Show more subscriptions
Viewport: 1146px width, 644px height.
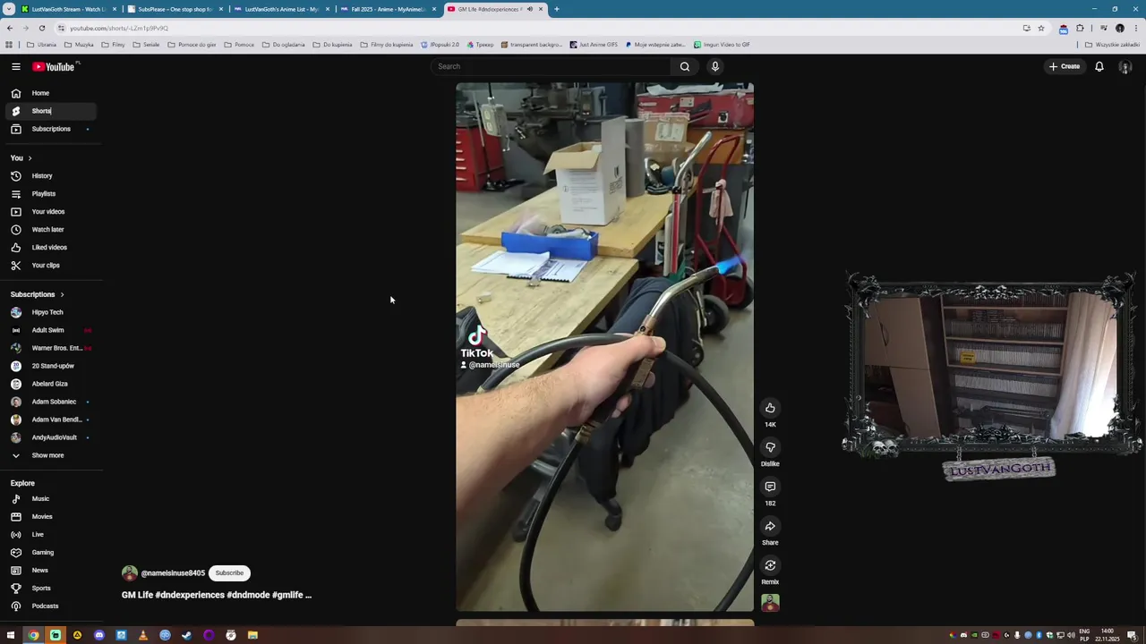tap(51, 455)
